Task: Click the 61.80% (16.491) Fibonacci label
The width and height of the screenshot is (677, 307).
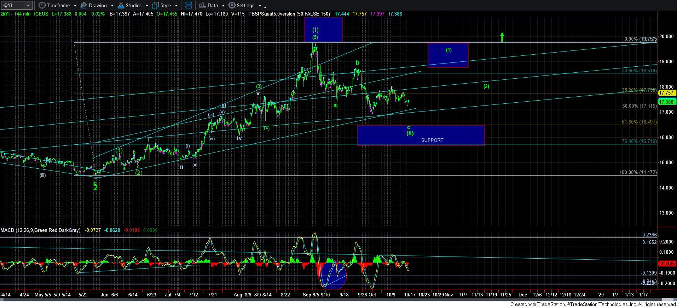Action: [639, 122]
